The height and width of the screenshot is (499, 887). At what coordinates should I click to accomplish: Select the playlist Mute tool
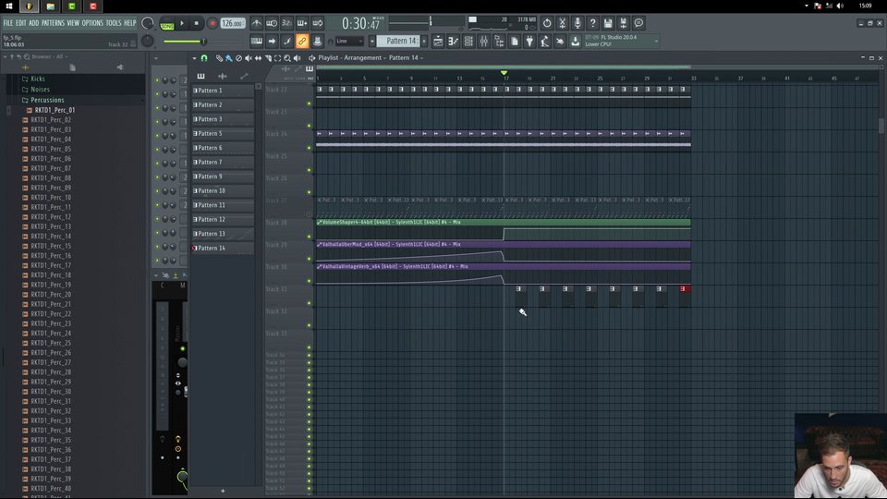coord(248,57)
